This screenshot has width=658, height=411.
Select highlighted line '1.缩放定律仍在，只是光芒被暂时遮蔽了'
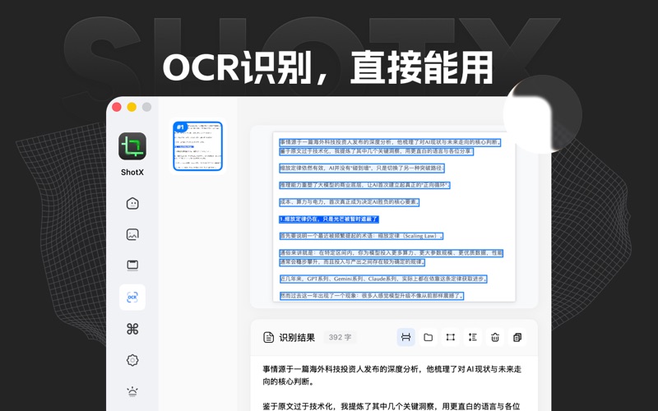(329, 219)
